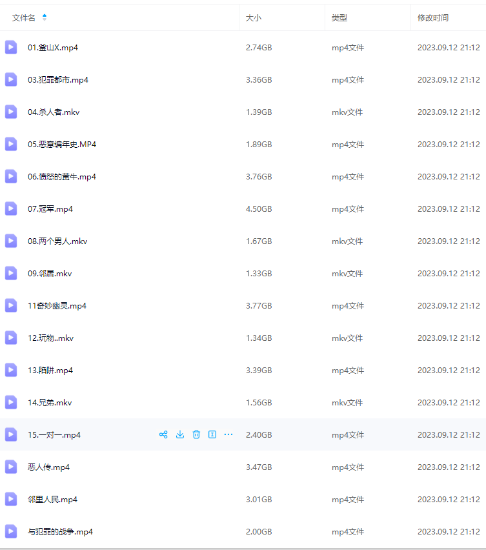Click file icon of 恶人传.mp4
This screenshot has height=550, width=486.
click(x=11, y=467)
